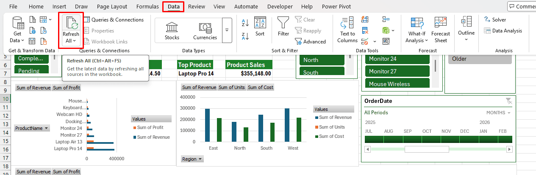Open Data Analysis tools
Image resolution: width=536 pixels, height=175 pixels.
(503, 30)
